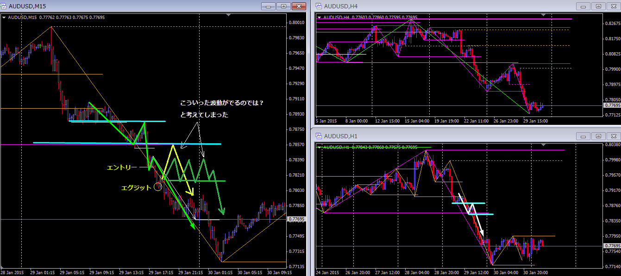Close the AUDUSD,H4 chart window
Viewport: 621px width, 276px height.
click(614, 6)
